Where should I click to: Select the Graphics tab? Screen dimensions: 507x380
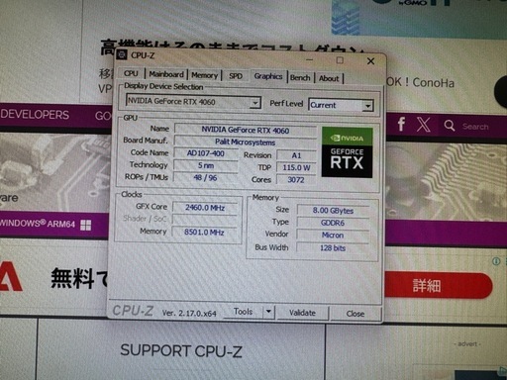(x=268, y=76)
